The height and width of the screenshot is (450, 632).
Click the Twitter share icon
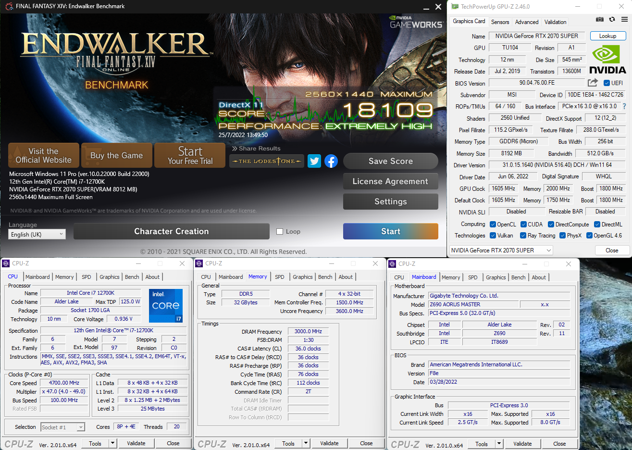[314, 161]
